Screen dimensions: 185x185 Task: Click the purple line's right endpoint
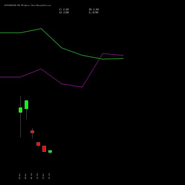point(123,55)
